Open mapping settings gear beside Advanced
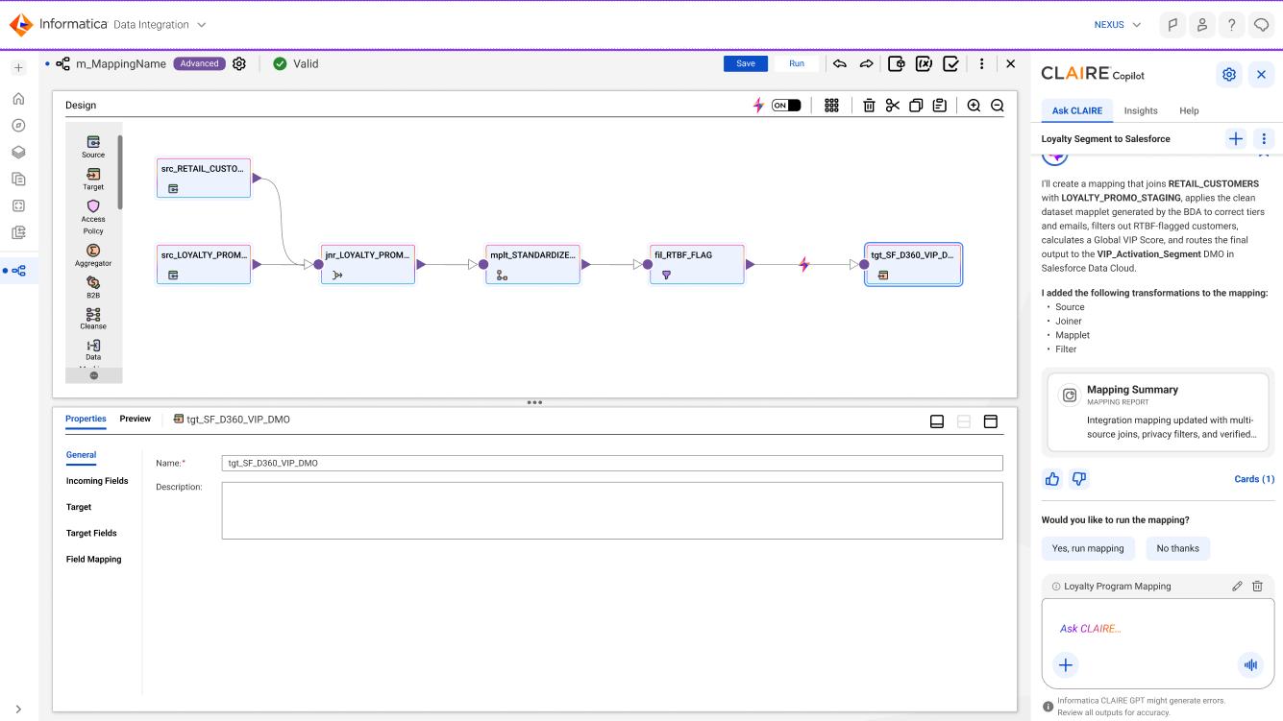The width and height of the screenshot is (1283, 721). click(239, 63)
